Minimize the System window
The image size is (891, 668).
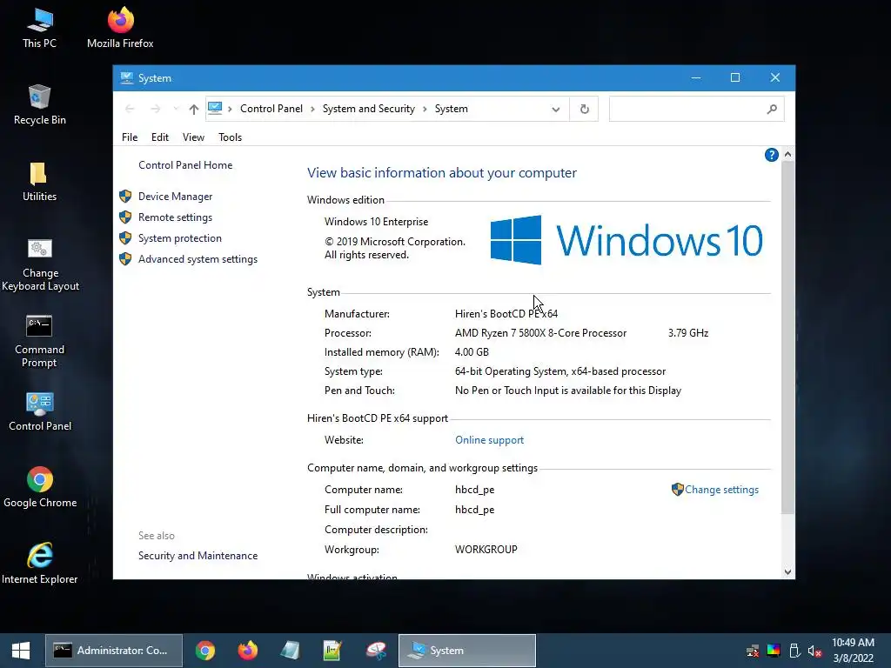695,77
